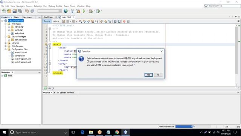Click the Find Selection magnifier icon
The height and width of the screenshot is (136, 241).
point(80,22)
